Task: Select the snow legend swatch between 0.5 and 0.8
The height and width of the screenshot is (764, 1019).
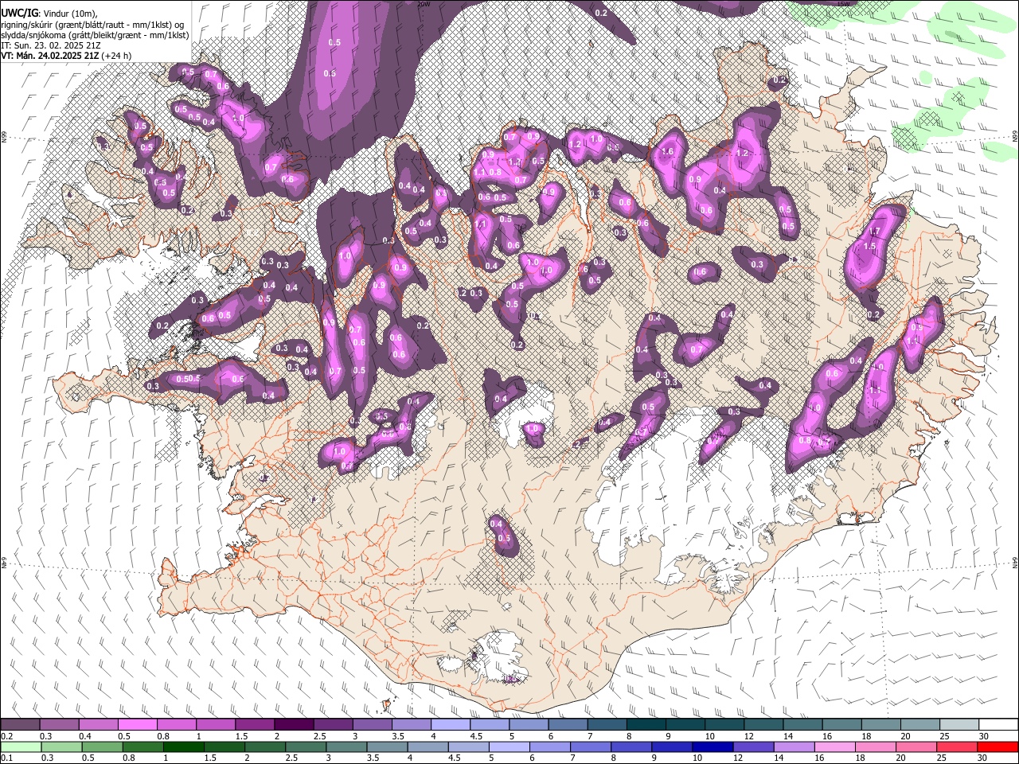Action: [137, 724]
